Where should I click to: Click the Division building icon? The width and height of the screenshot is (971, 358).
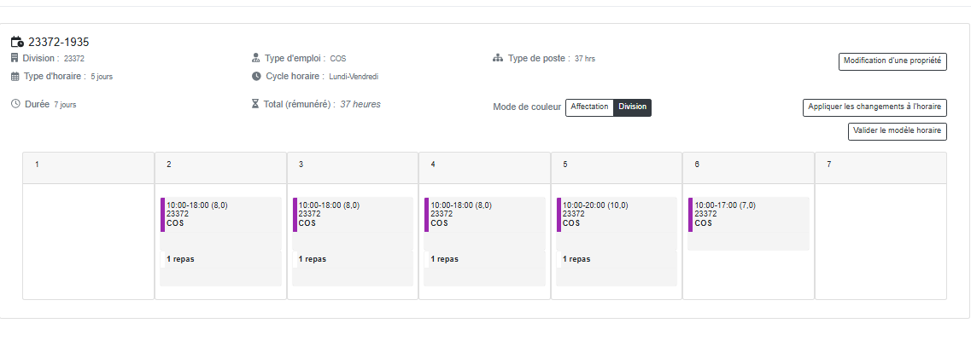tap(15, 58)
